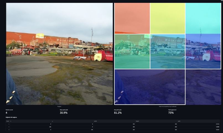
Task: Select the p(AI) cell in rank 1 row
Action: (198, 124)
